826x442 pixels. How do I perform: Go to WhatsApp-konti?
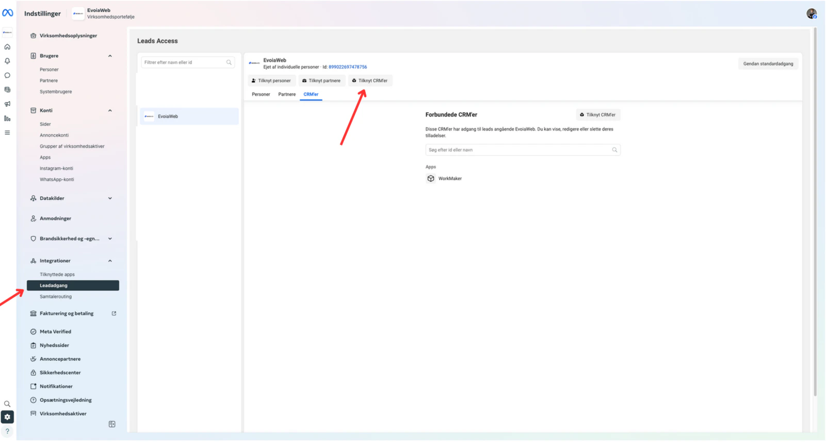(57, 180)
